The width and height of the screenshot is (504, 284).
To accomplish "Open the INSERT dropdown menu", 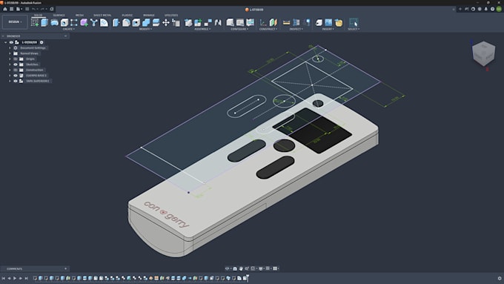I will coord(328,29).
